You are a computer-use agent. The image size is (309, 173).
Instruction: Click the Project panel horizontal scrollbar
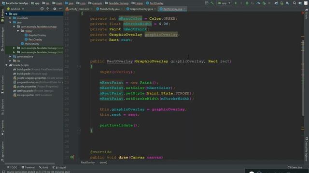click(x=29, y=163)
